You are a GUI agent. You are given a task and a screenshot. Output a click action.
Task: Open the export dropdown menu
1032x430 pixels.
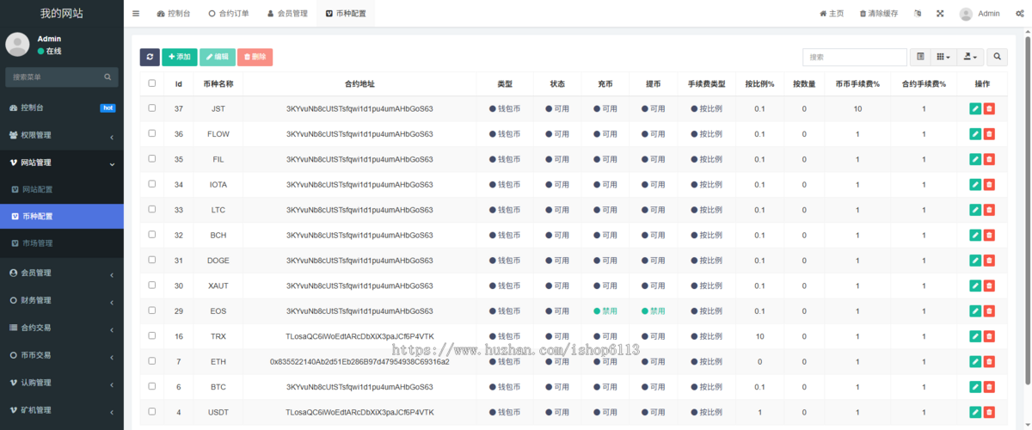[x=971, y=57]
